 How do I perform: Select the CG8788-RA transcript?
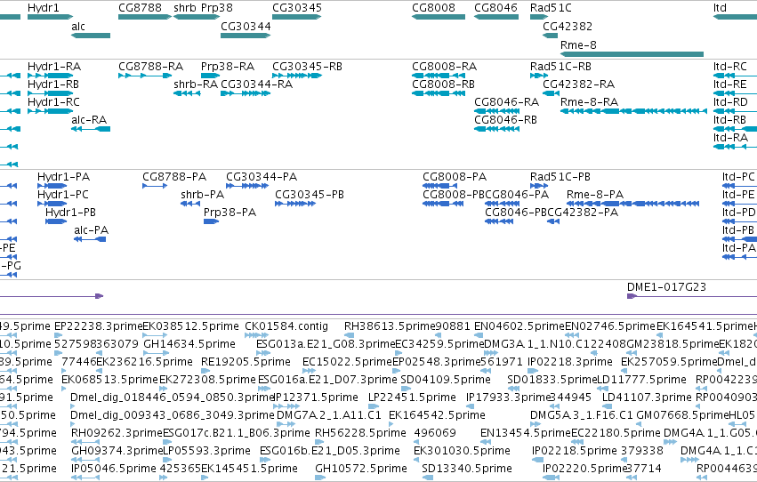point(145,76)
